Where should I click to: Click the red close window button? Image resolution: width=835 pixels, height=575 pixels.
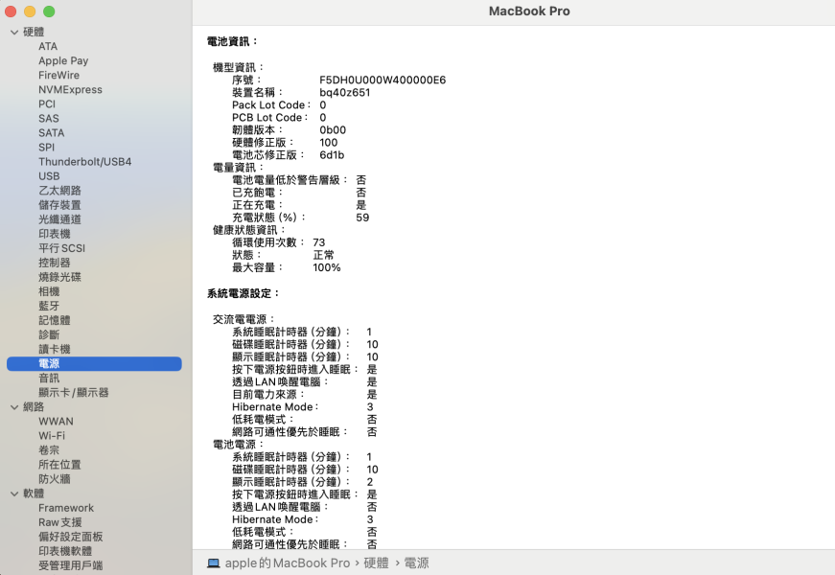click(11, 11)
